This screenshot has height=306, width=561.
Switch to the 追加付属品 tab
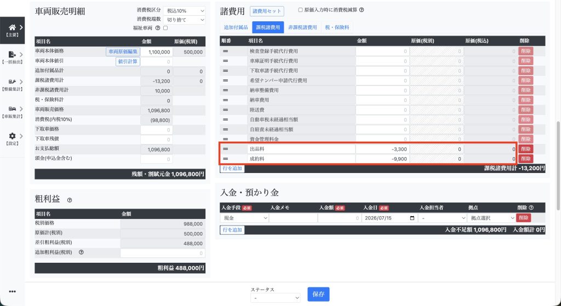click(236, 27)
